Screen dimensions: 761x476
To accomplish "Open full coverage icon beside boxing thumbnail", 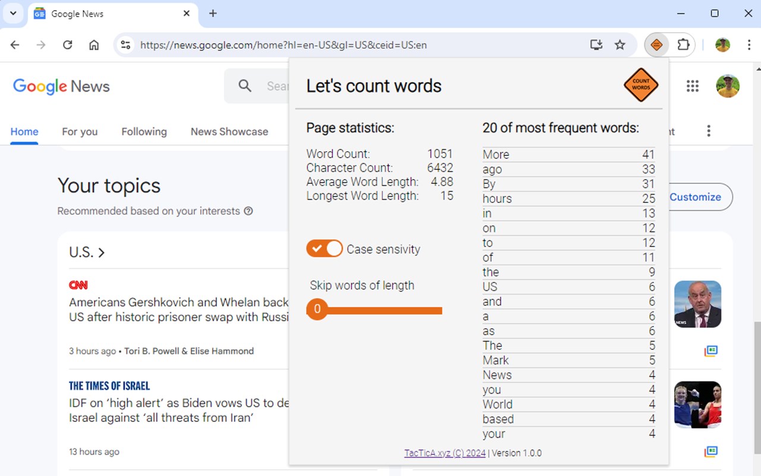I will point(710,452).
